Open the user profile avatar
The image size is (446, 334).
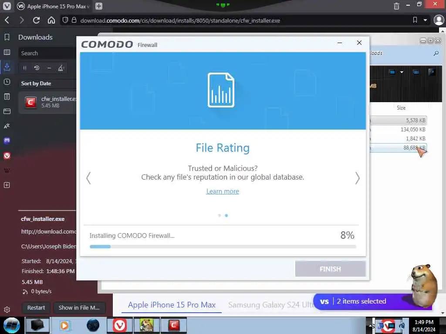[x=439, y=20]
